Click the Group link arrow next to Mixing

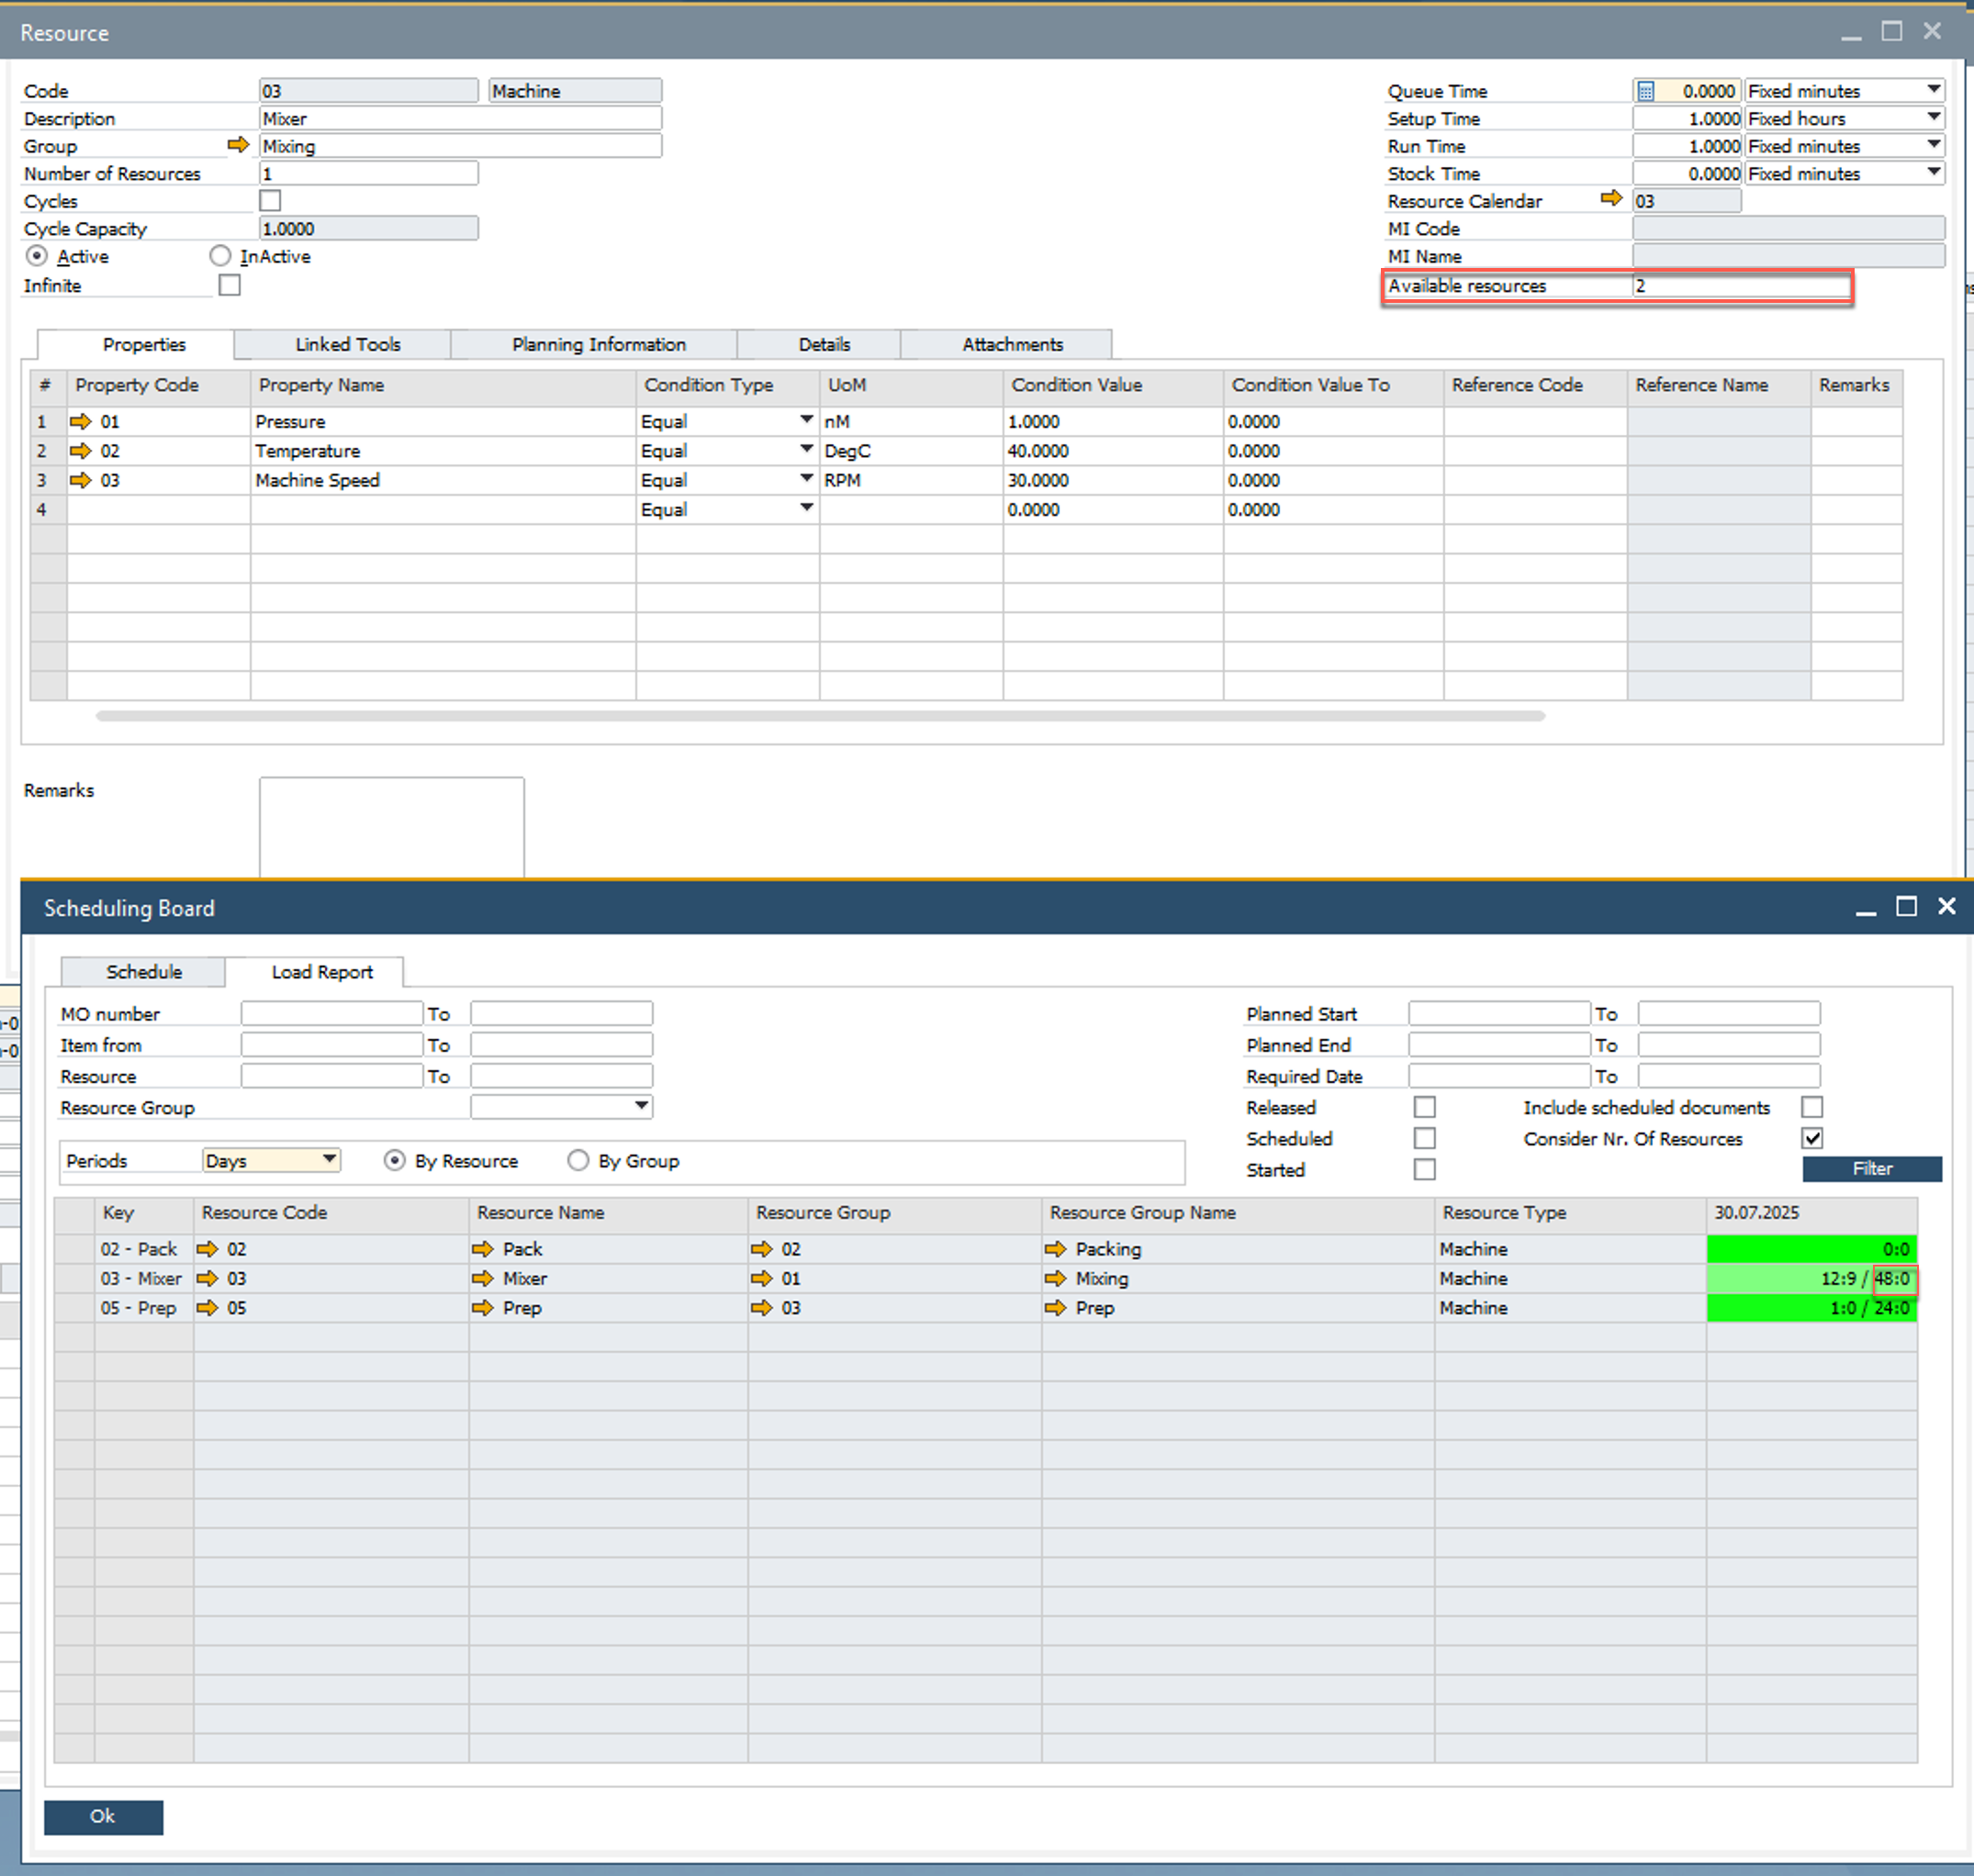point(237,145)
